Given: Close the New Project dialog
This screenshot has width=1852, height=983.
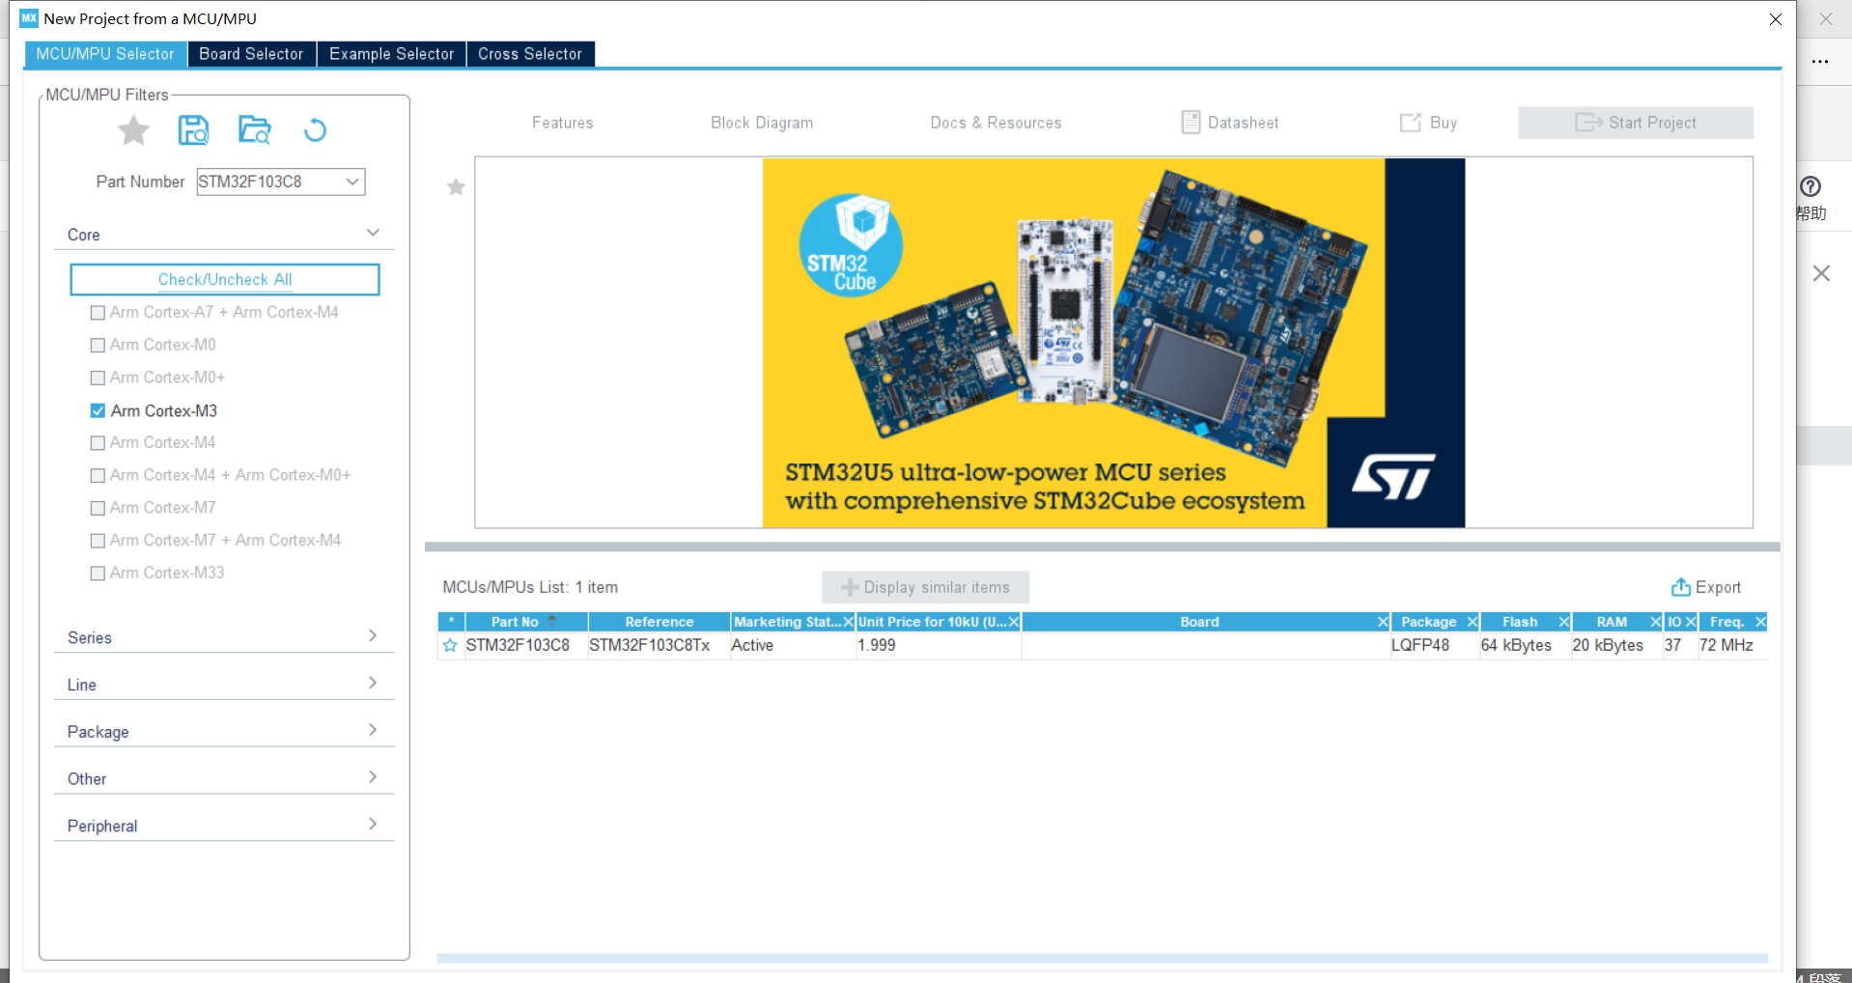Looking at the screenshot, I should click(x=1775, y=19).
